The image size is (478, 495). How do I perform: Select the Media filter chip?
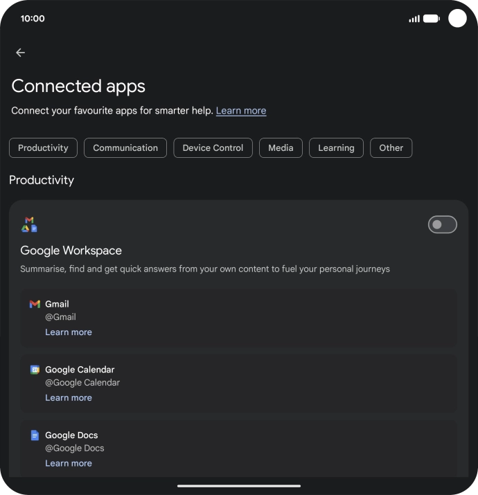coord(281,147)
